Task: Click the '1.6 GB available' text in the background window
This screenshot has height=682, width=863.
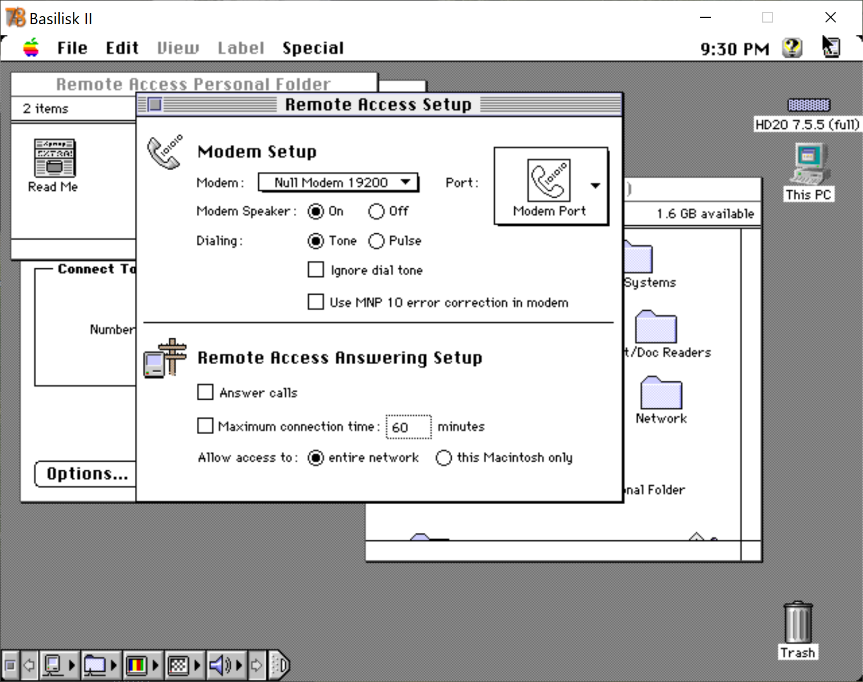Action: point(705,214)
